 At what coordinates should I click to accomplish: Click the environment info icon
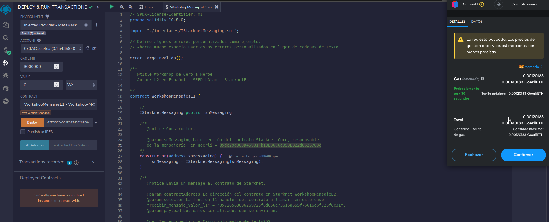pos(97,25)
